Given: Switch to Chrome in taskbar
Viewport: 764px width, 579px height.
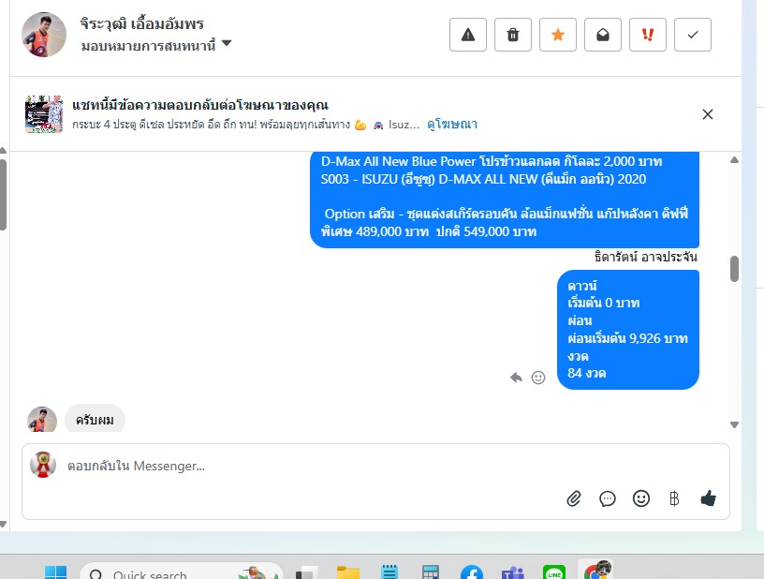Looking at the screenshot, I should 596,571.
